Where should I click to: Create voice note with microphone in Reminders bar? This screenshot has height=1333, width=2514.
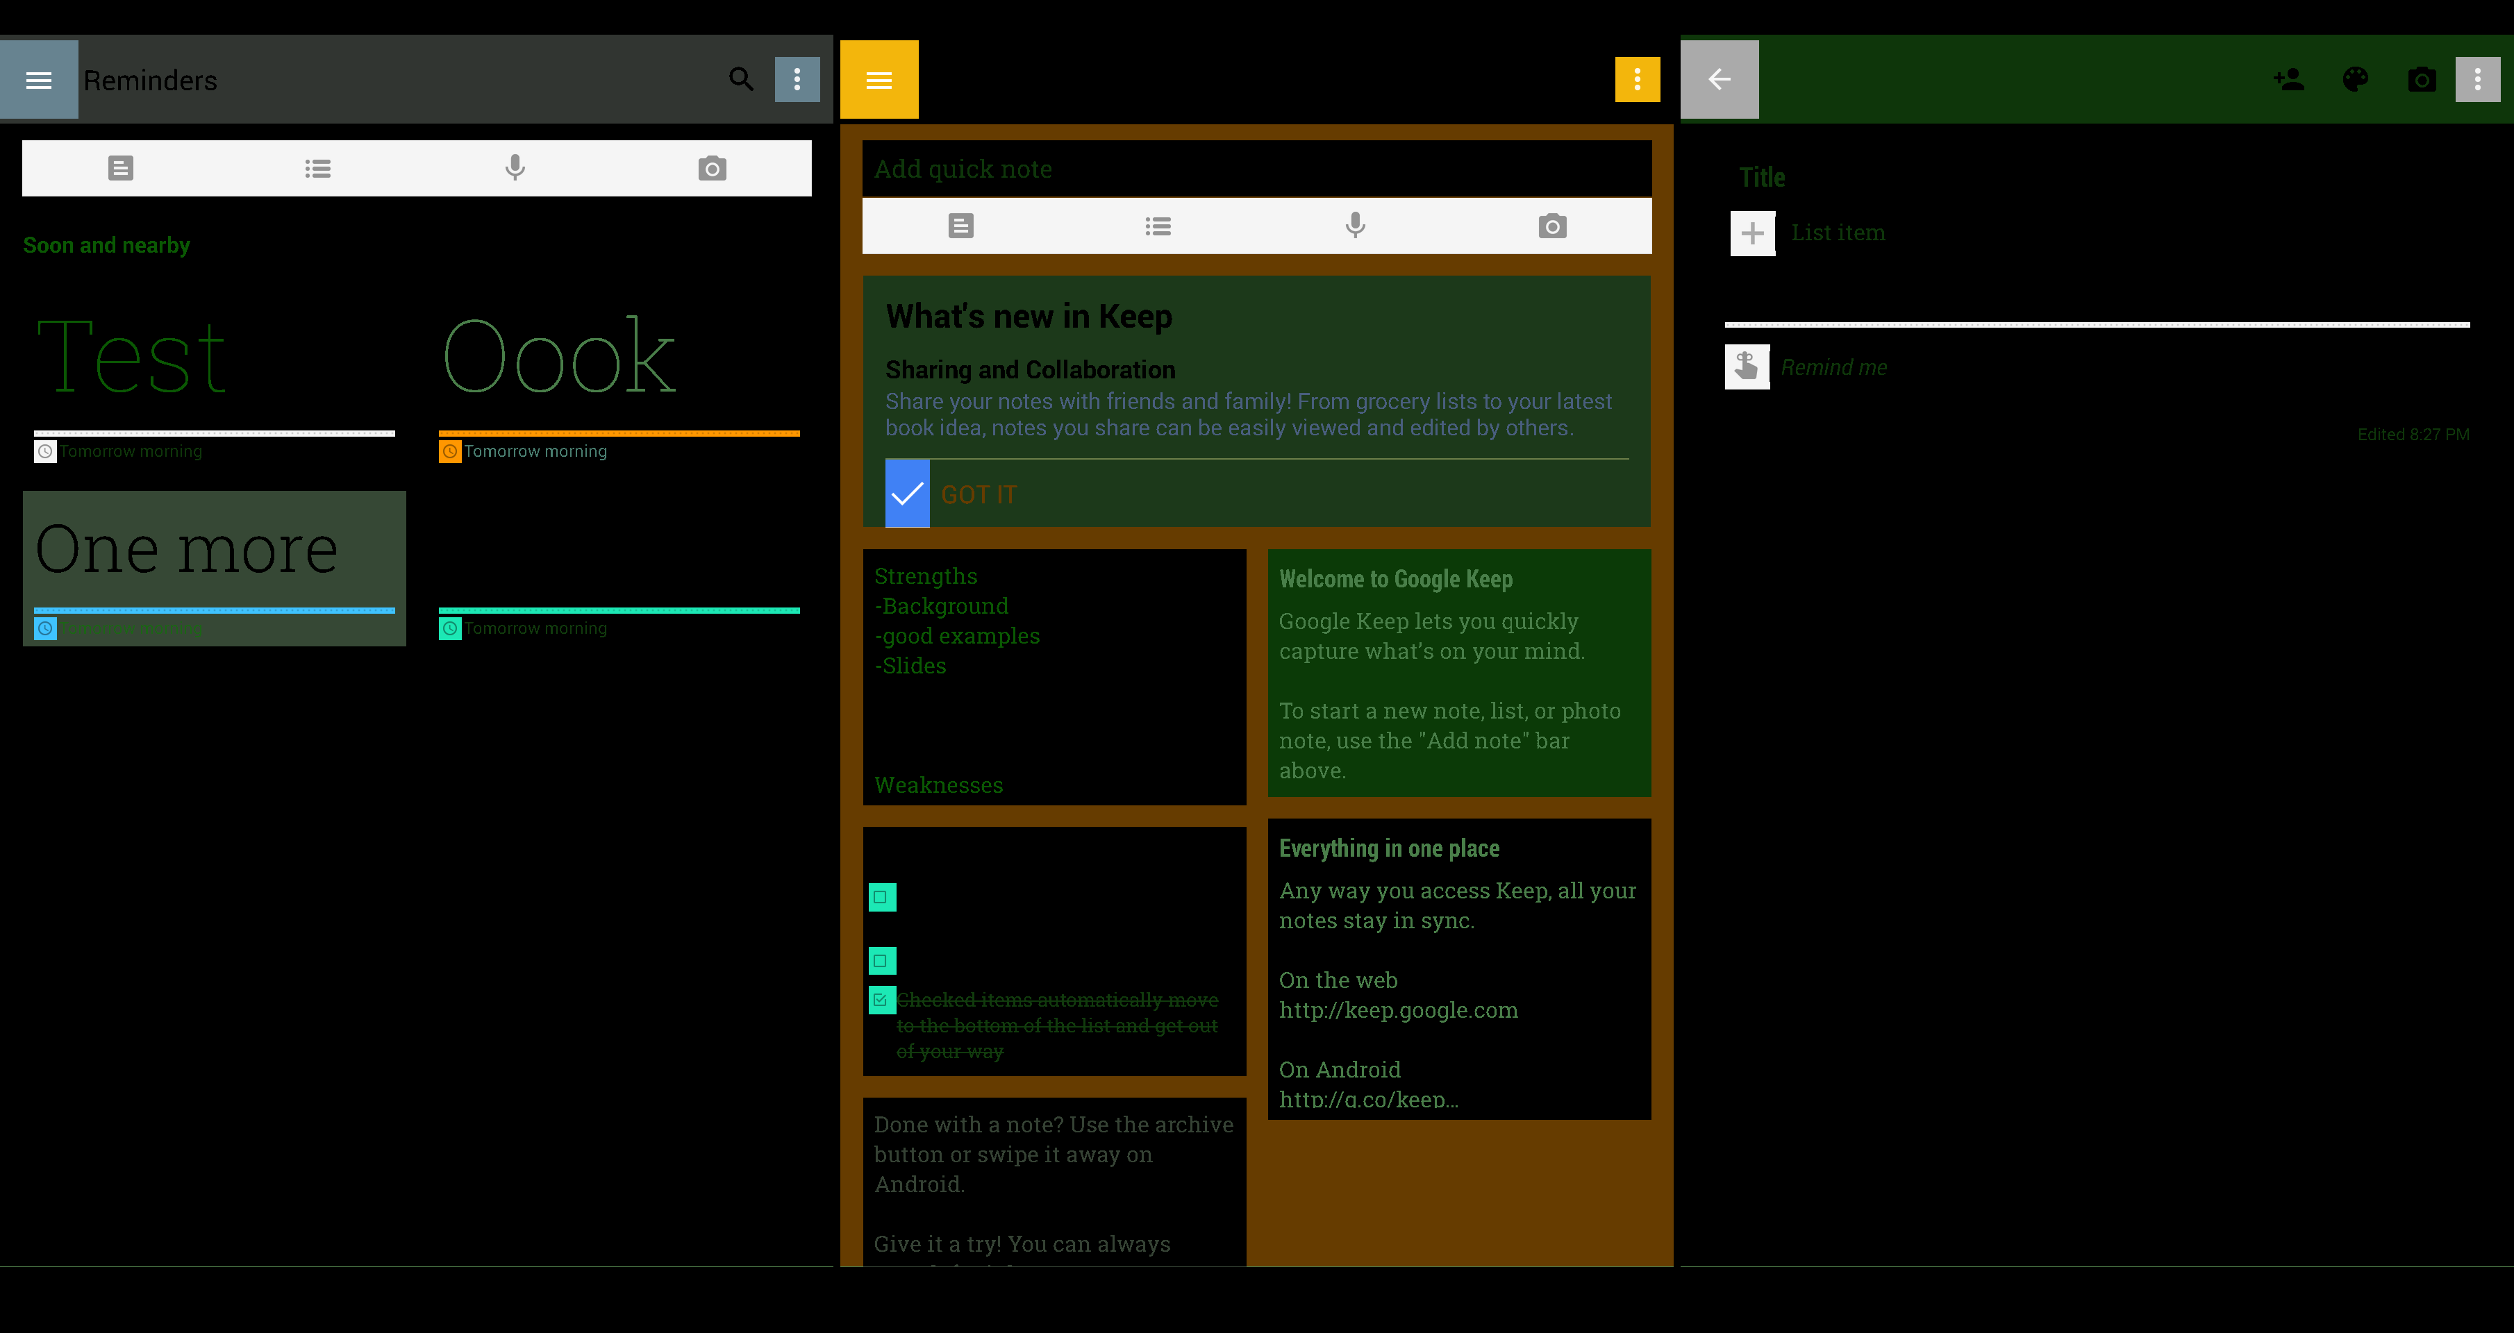coord(515,168)
